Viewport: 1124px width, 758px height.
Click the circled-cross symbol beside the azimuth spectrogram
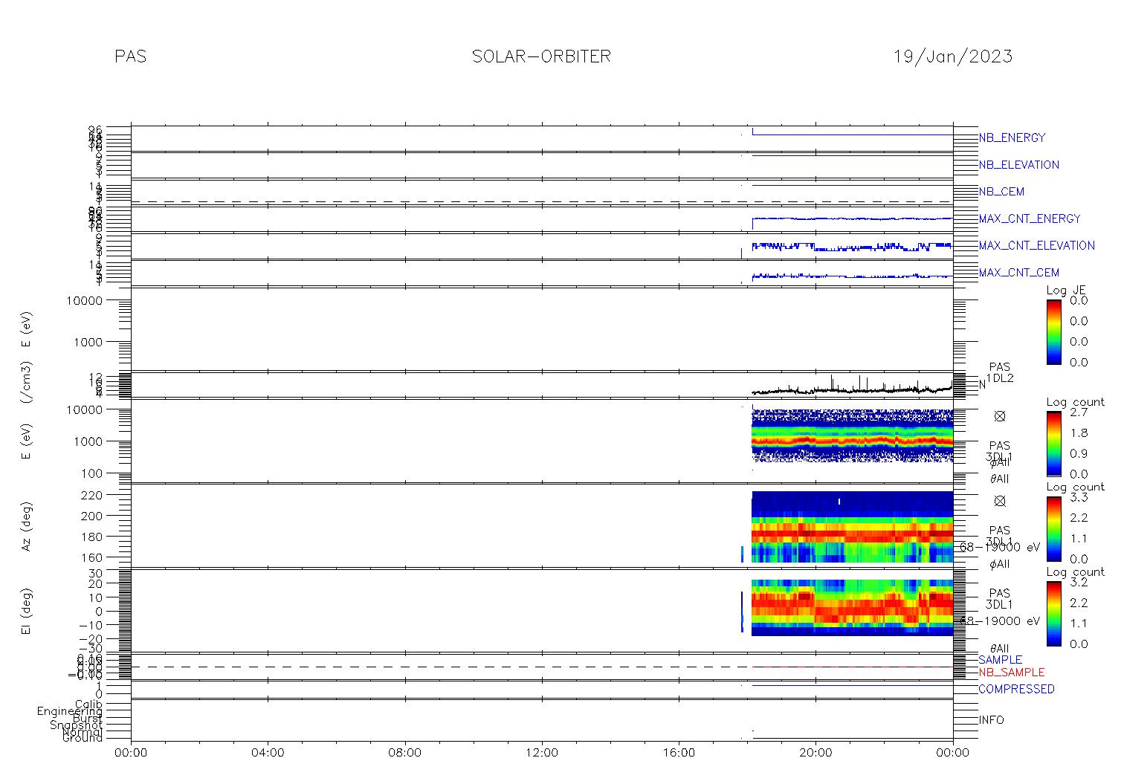tap(1000, 501)
